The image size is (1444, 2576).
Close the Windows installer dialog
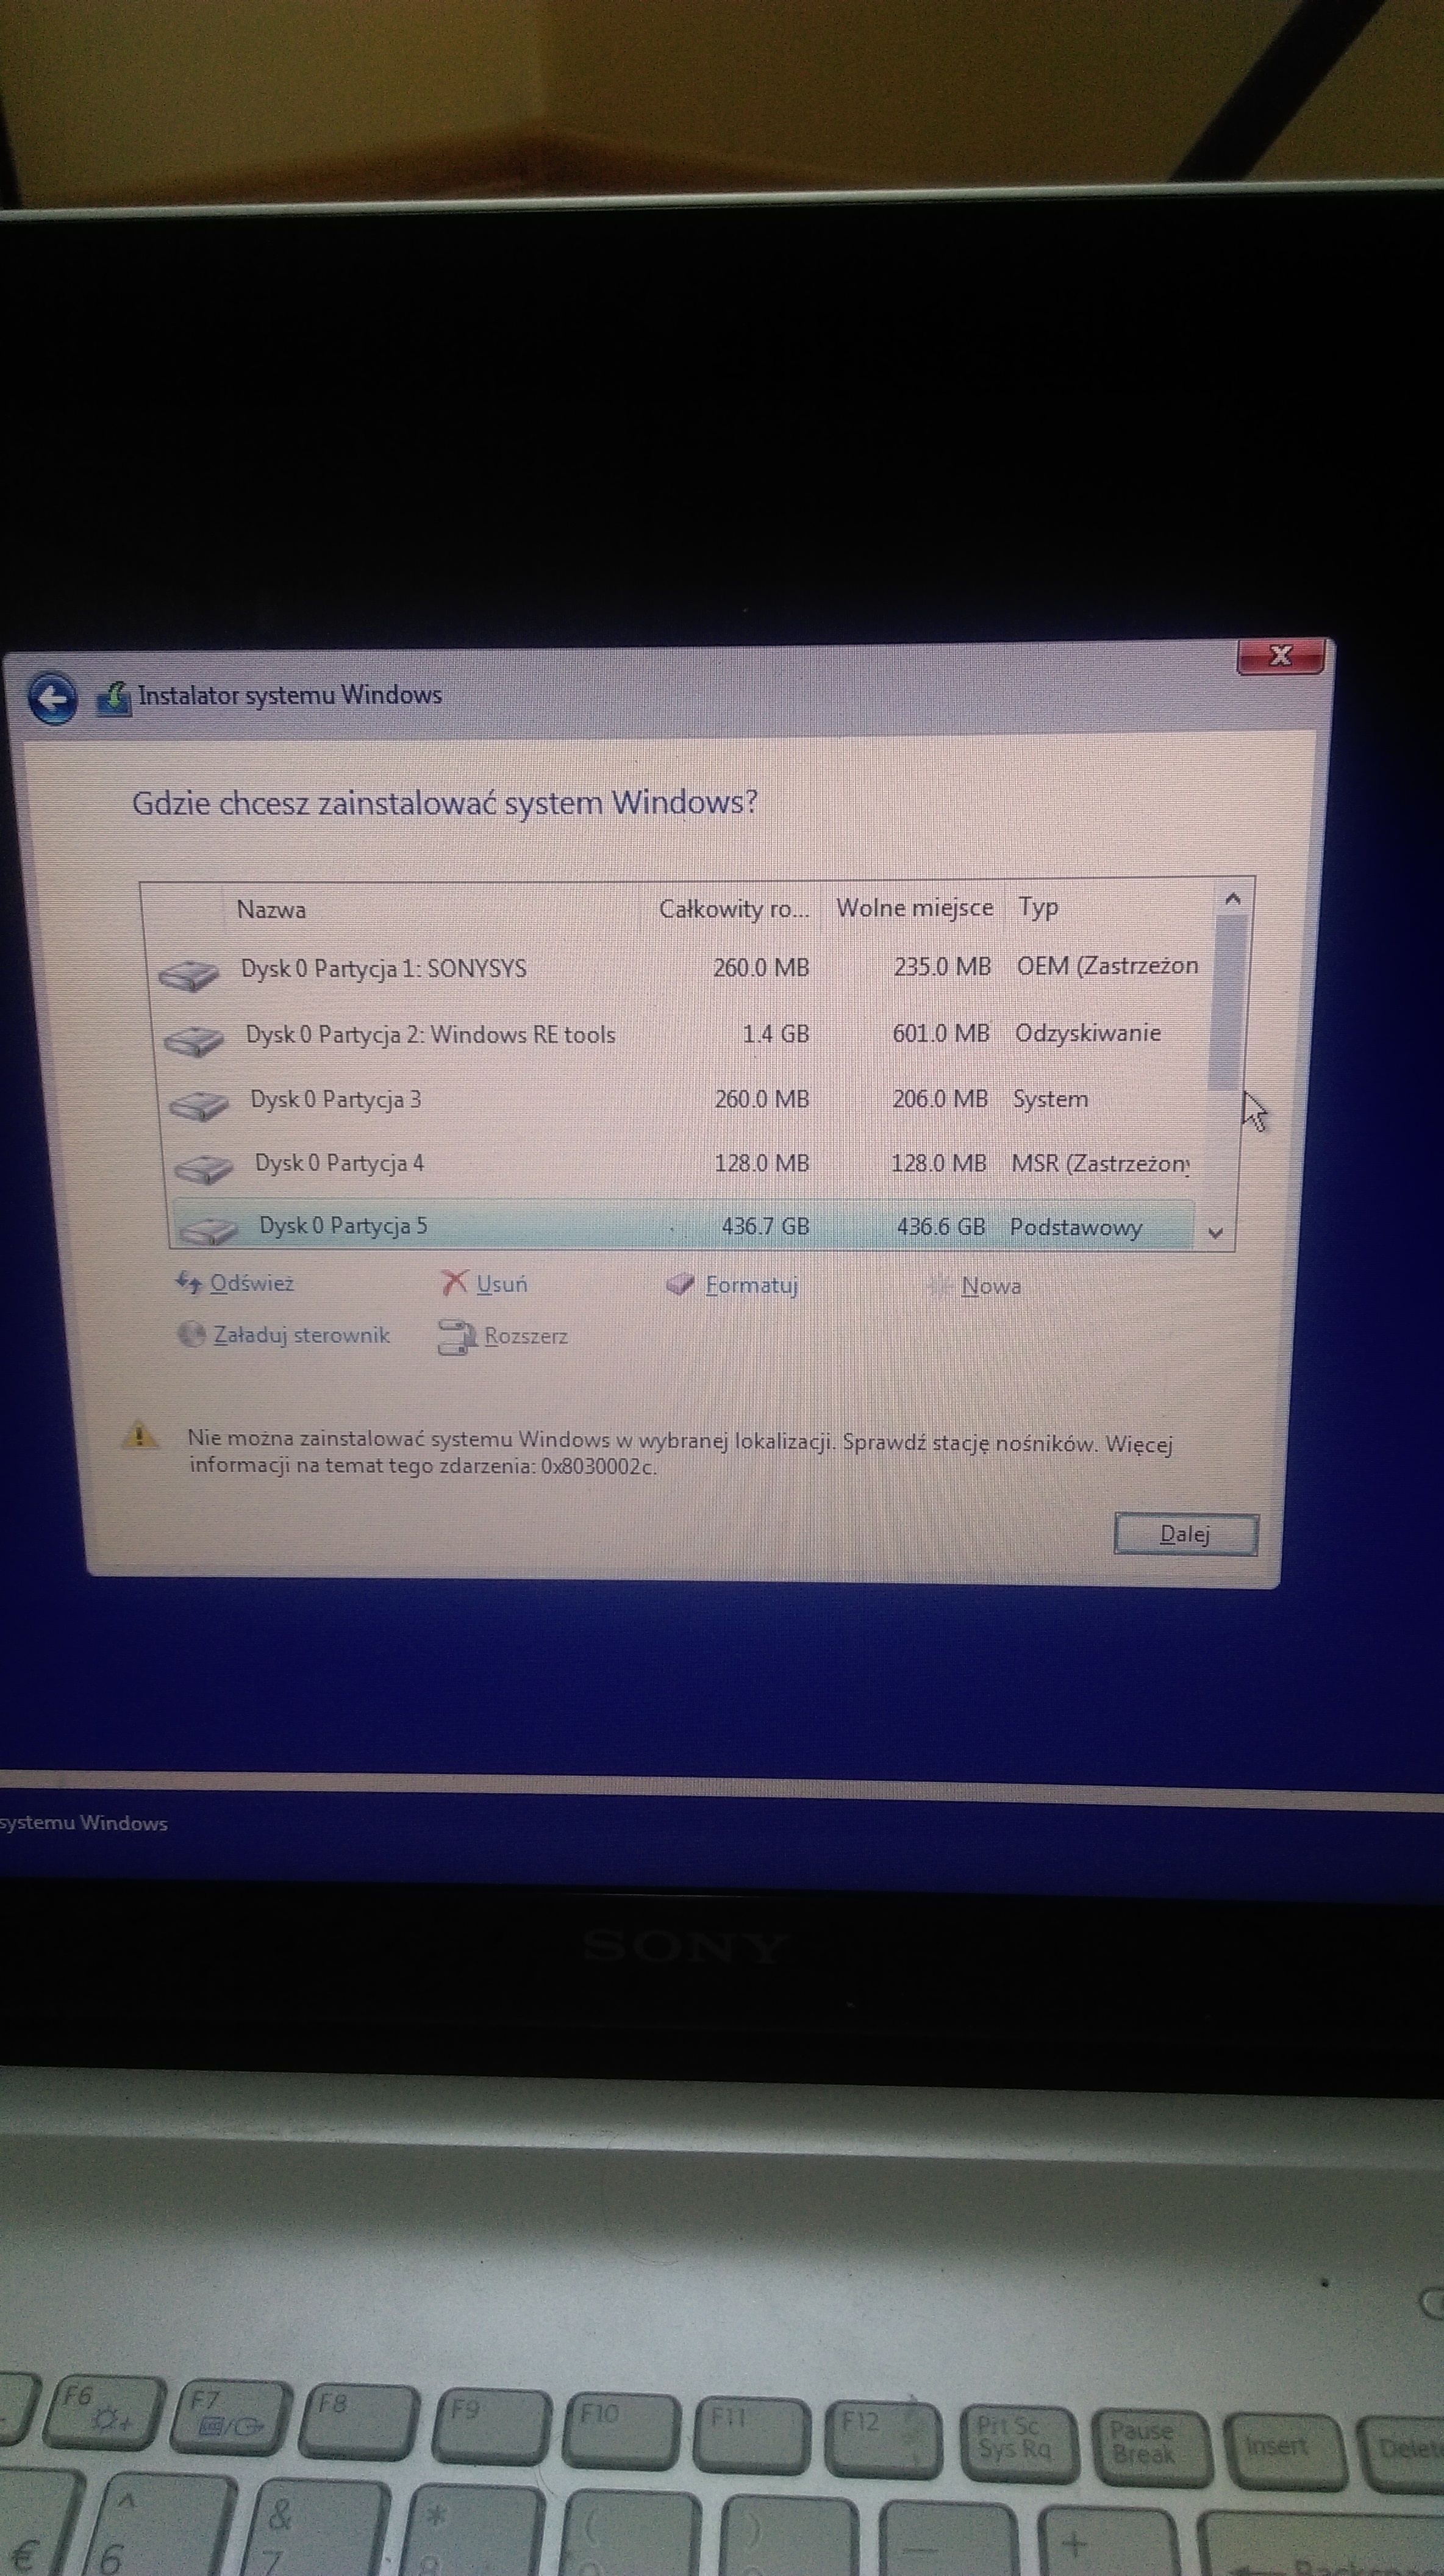pos(1281,656)
